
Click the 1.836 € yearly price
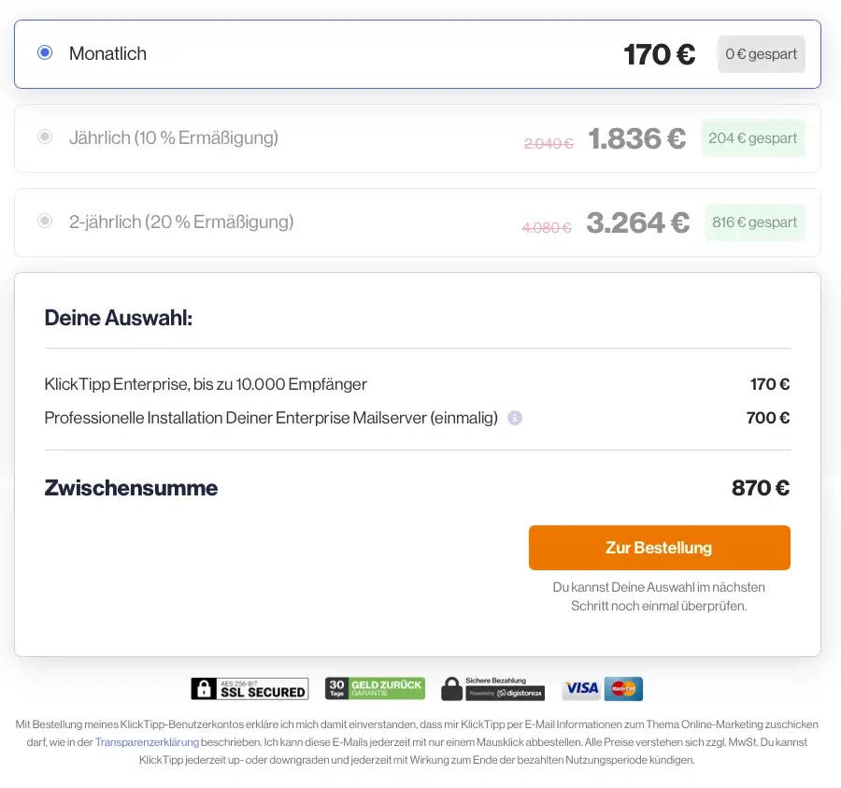click(637, 138)
